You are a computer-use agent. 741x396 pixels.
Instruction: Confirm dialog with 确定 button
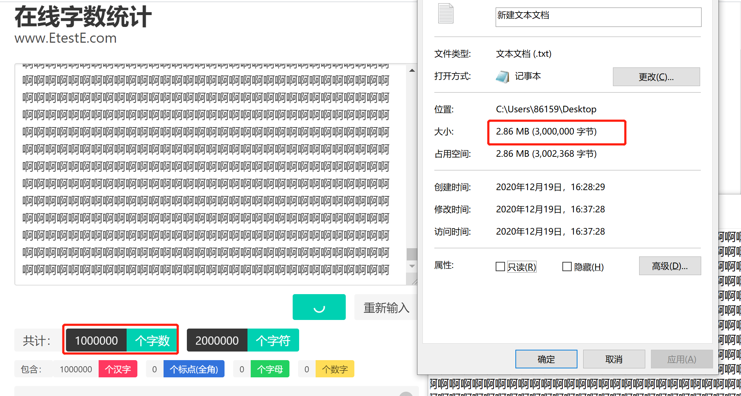pos(546,359)
